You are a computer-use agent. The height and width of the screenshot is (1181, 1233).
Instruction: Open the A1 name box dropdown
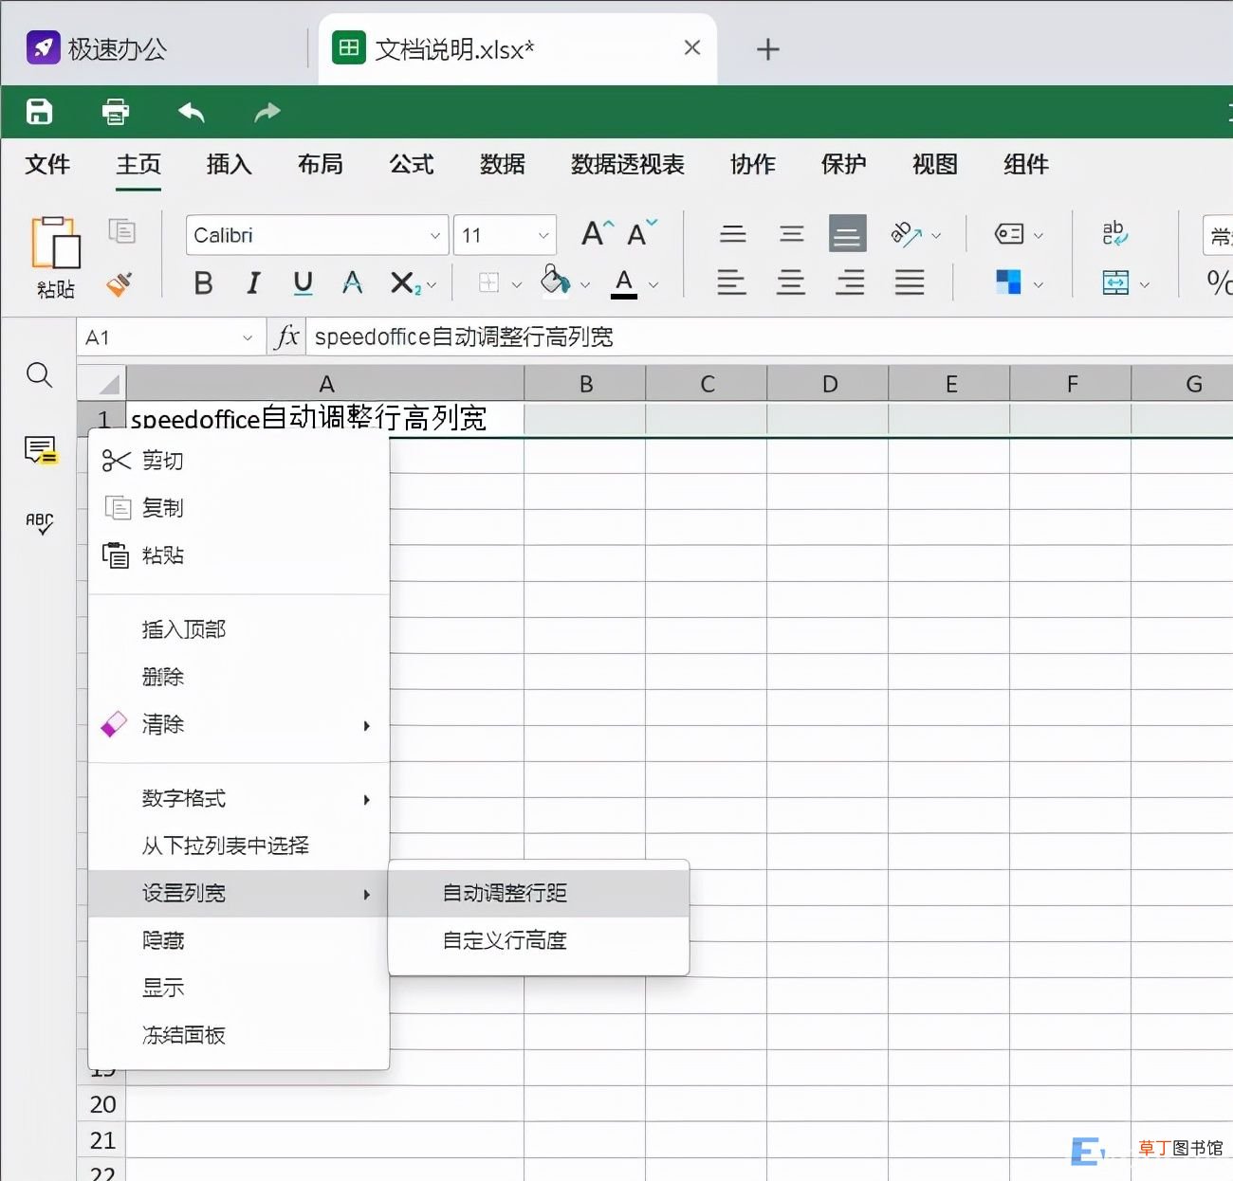coord(248,337)
